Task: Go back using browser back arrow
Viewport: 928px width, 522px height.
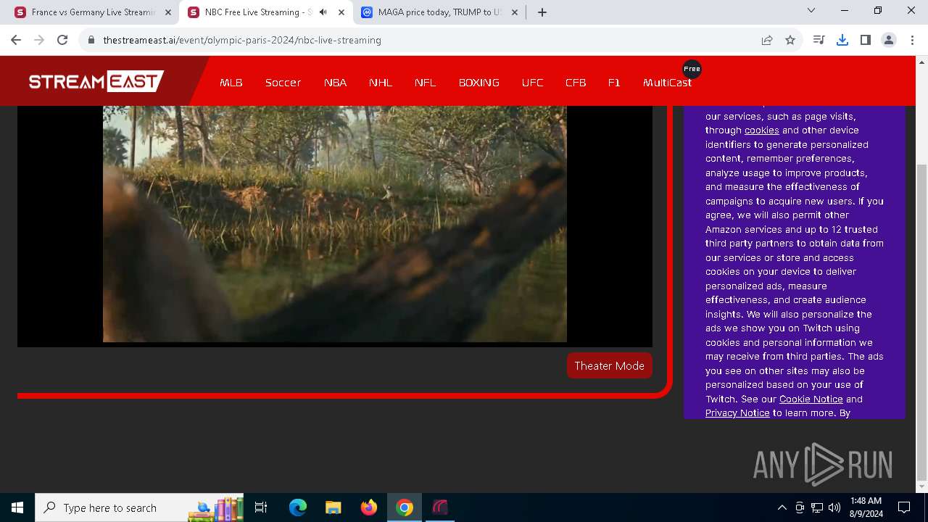Action: [16, 40]
